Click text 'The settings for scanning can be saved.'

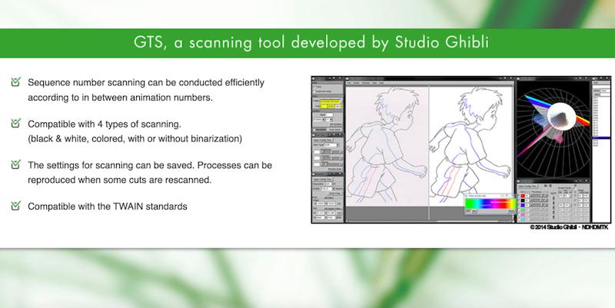click(x=111, y=165)
